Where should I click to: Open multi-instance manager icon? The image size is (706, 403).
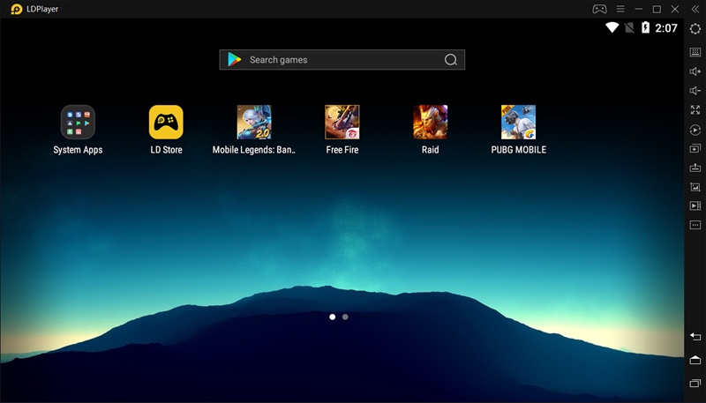(x=695, y=148)
